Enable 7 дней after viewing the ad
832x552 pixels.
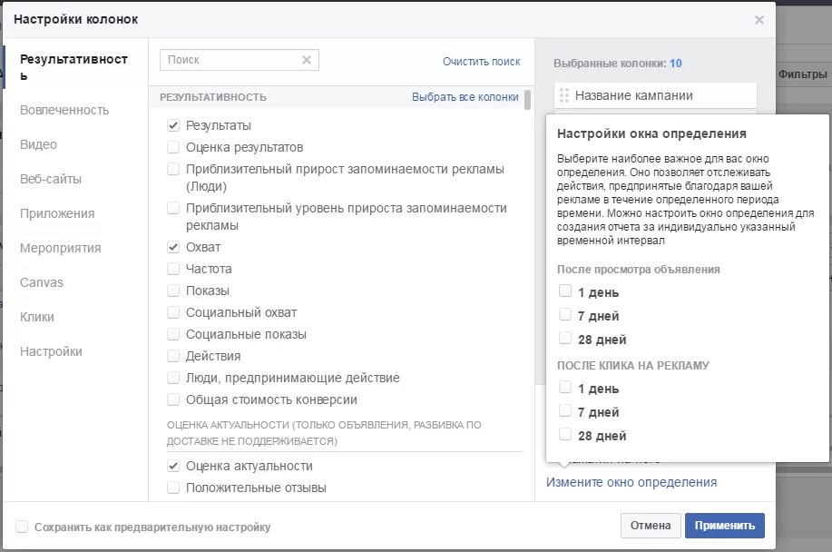click(x=565, y=314)
